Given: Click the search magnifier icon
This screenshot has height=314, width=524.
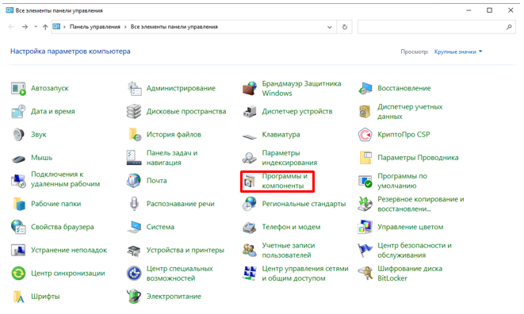Looking at the screenshot, I should pos(509,27).
